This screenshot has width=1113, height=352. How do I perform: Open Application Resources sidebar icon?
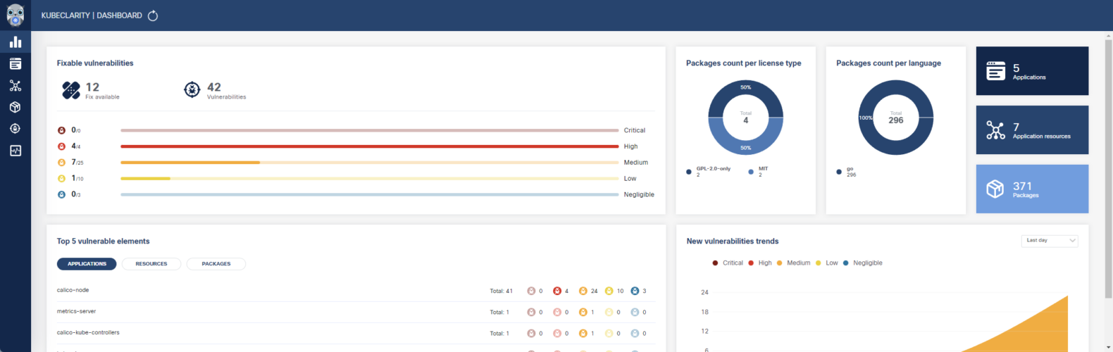[x=15, y=86]
